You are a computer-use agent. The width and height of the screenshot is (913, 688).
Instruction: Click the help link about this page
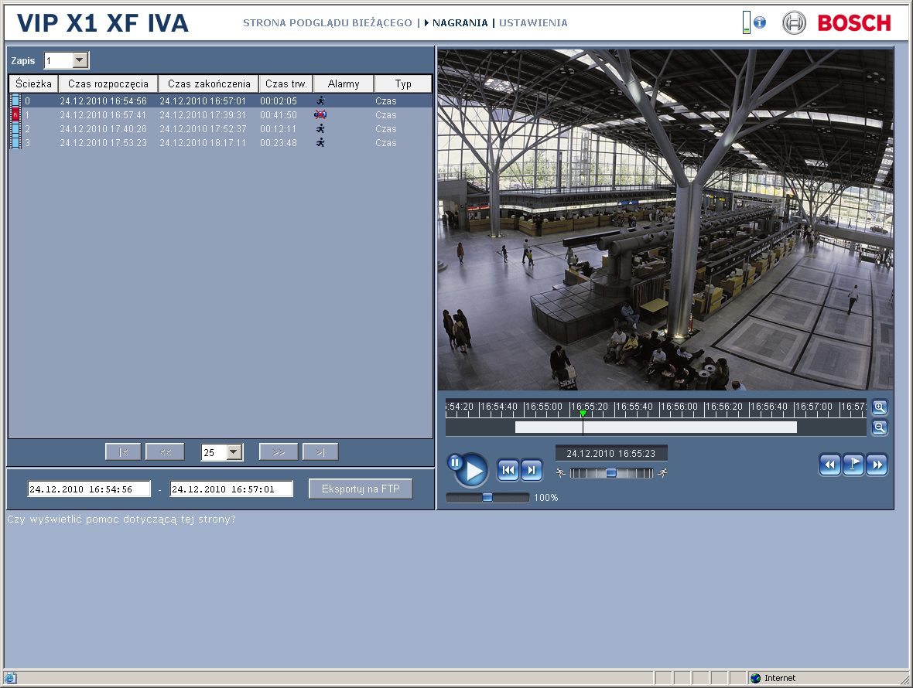click(121, 519)
